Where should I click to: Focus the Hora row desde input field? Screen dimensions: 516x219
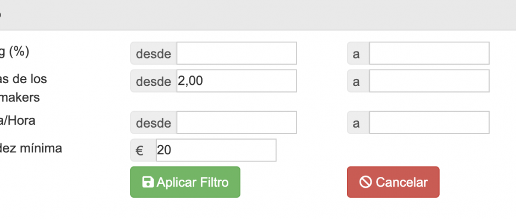[x=237, y=123]
